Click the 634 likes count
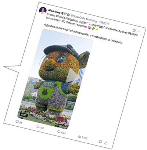The image size is (147, 150). [x=63, y=133]
